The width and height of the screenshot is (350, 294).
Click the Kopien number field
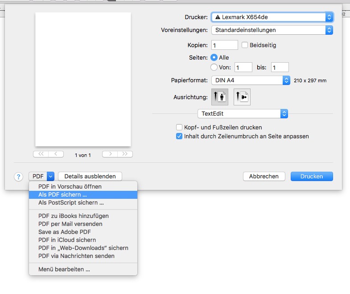tap(225, 45)
